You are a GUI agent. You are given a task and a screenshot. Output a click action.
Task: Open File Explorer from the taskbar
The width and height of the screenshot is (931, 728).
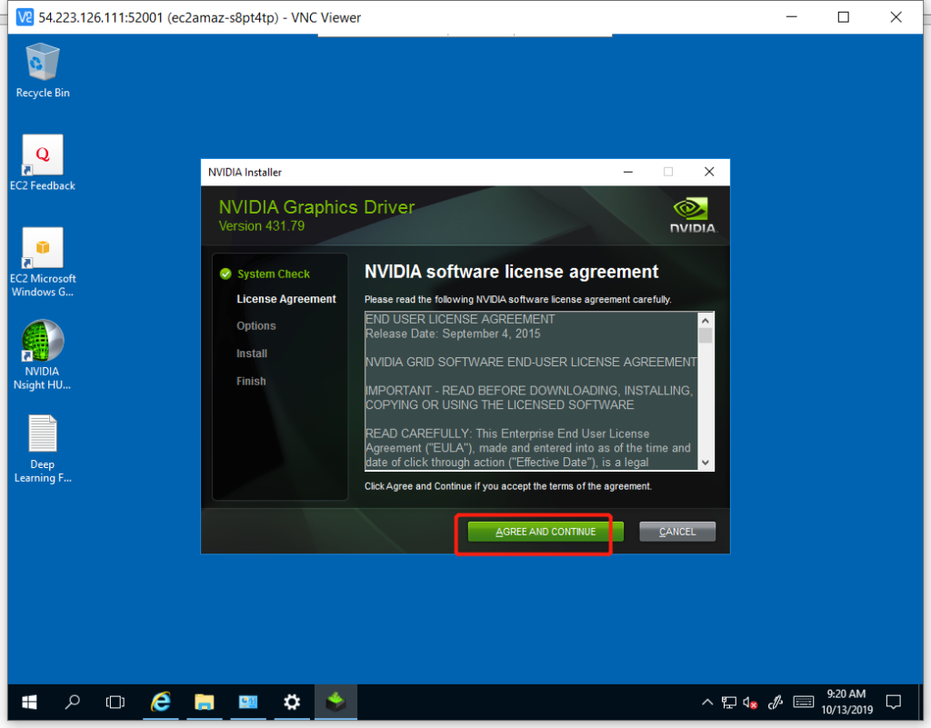pyautogui.click(x=205, y=702)
